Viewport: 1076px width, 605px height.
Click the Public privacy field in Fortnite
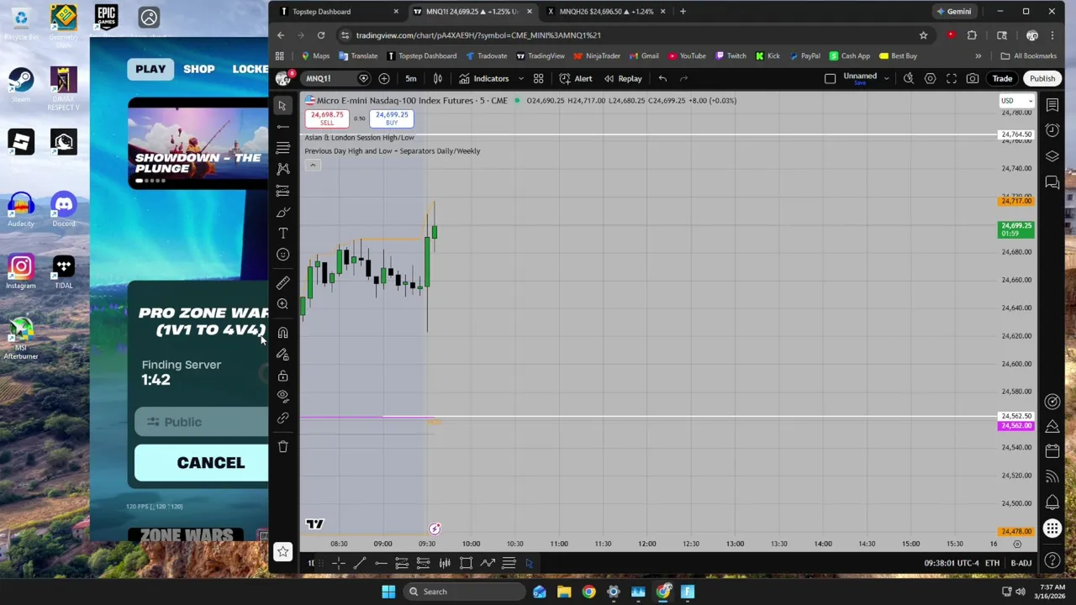(202, 422)
